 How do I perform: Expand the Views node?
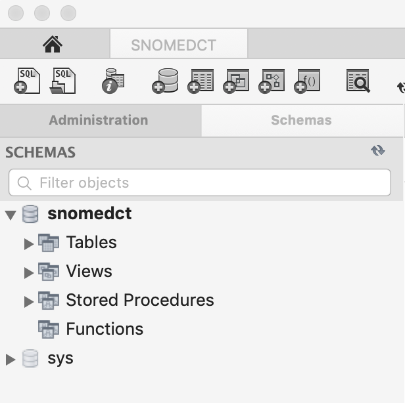point(29,272)
